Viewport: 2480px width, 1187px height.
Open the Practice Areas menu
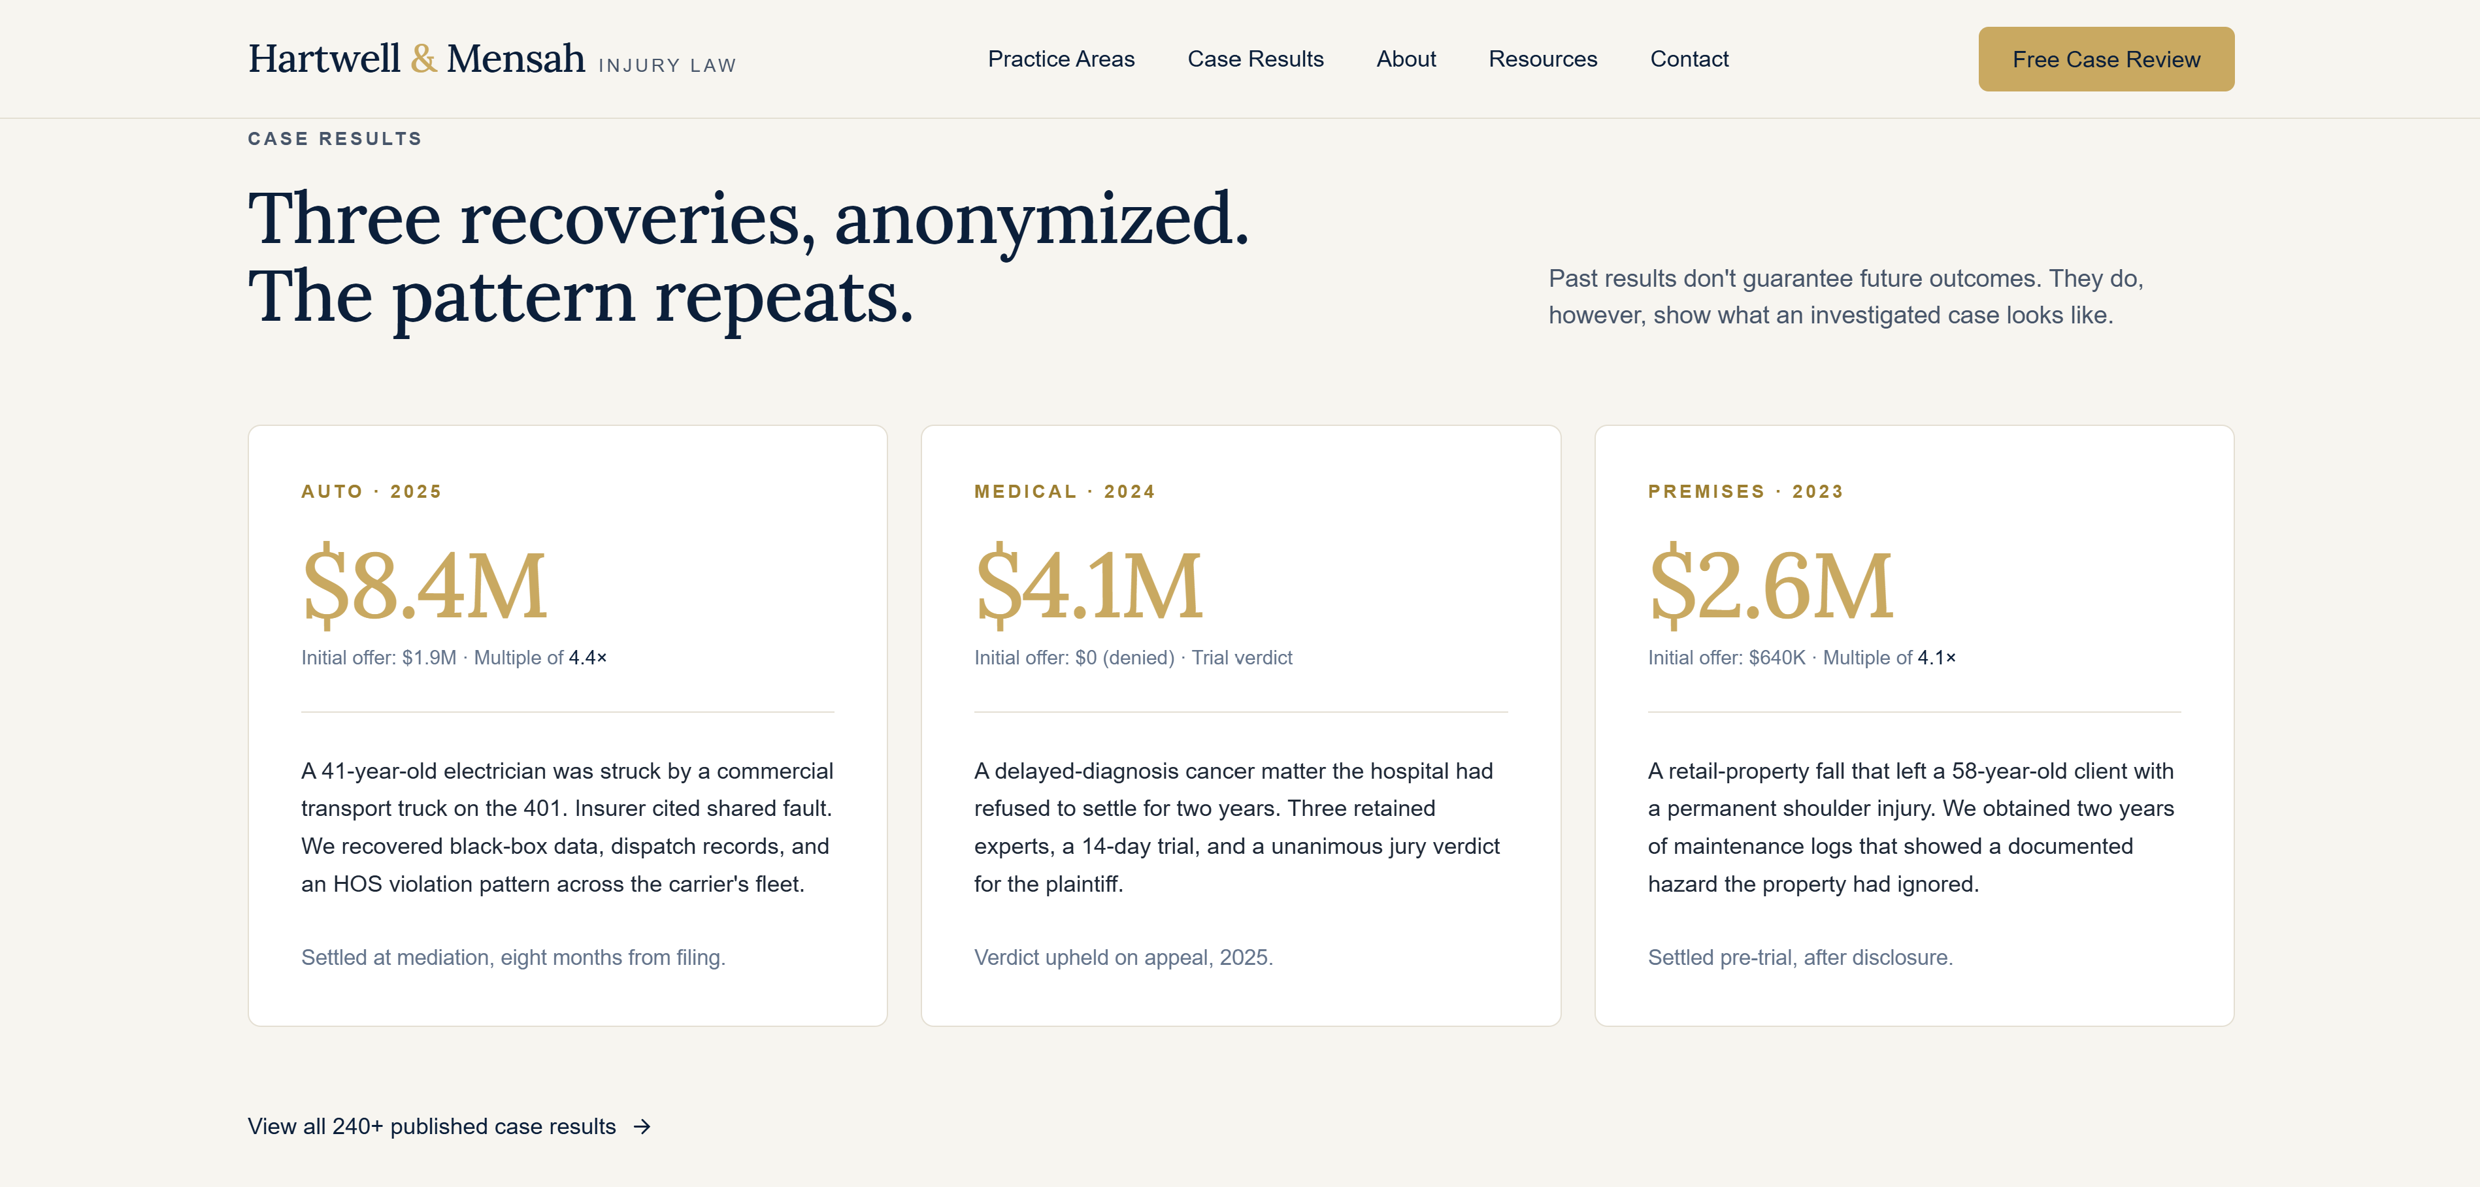point(1061,59)
